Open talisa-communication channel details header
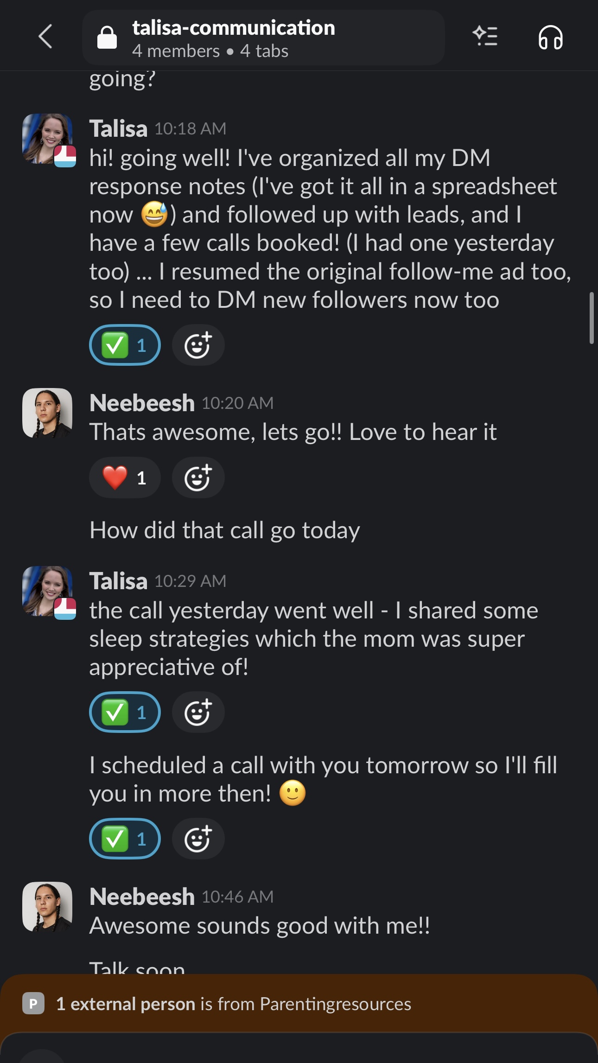 click(234, 28)
